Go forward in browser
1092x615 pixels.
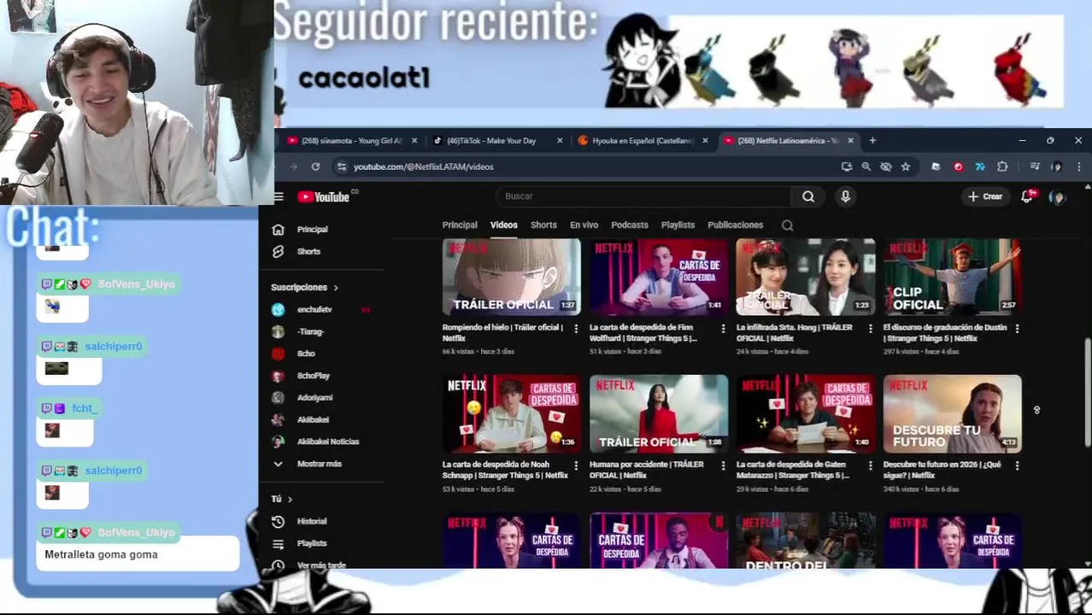(293, 167)
